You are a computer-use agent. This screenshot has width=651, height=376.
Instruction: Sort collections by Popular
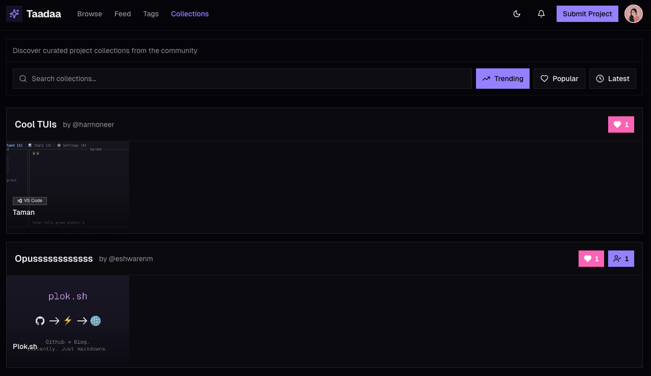559,79
